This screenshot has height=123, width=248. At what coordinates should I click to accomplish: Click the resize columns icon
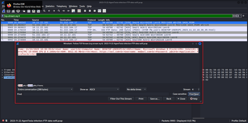99,11
